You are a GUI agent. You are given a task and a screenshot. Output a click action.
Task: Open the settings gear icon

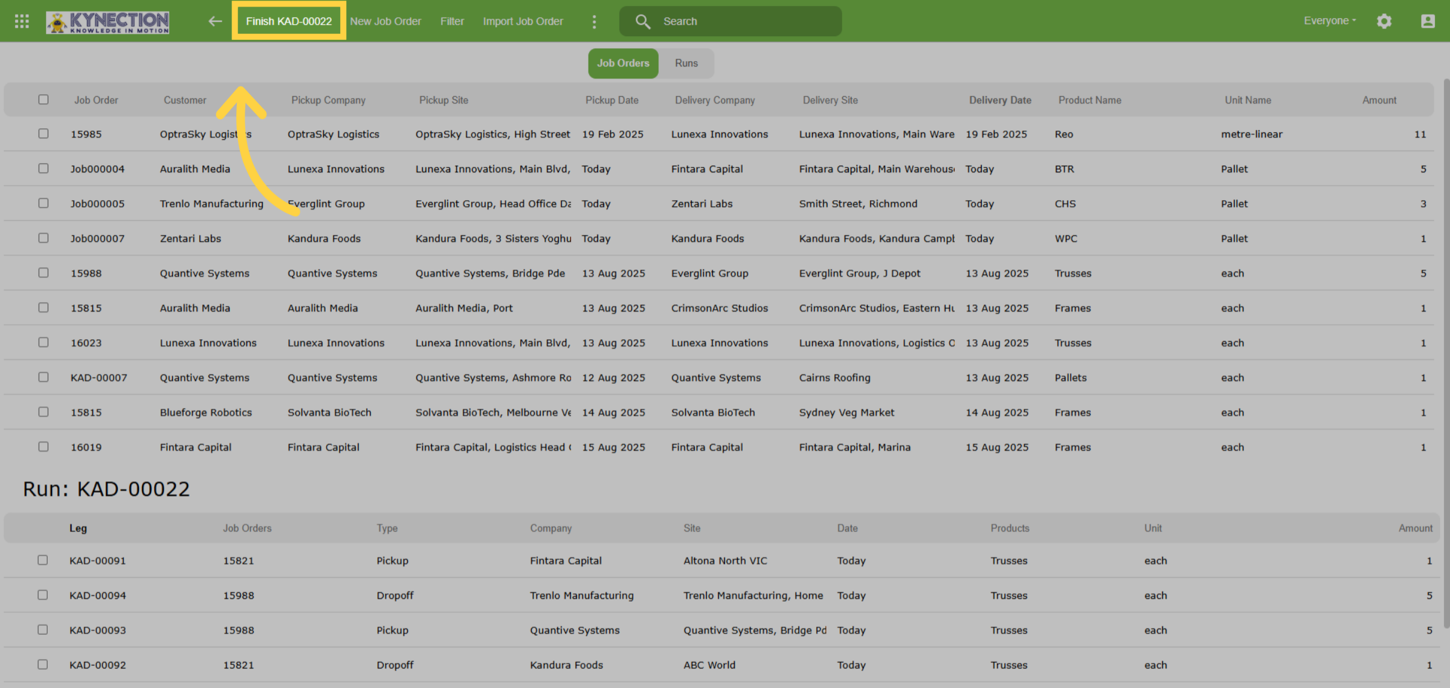[1384, 21]
